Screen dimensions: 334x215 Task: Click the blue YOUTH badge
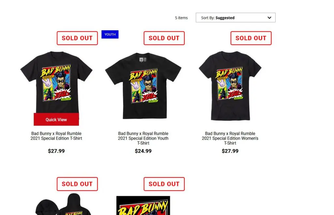[110, 34]
